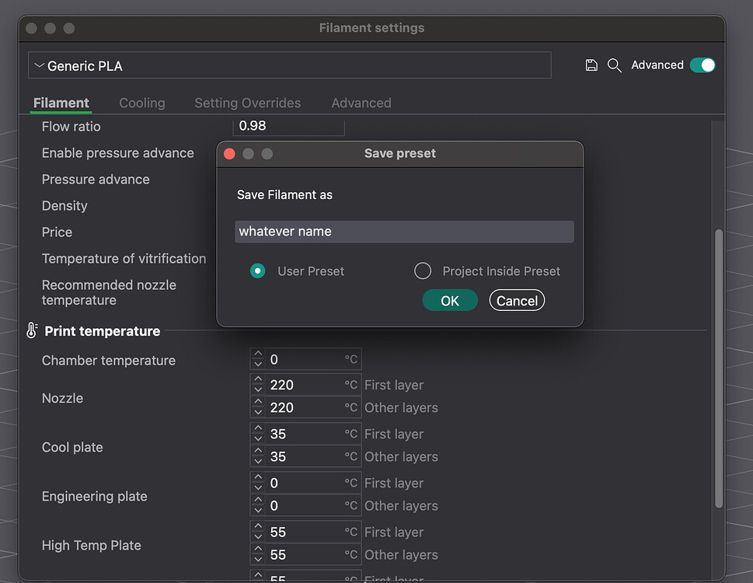Decrease High Temp Plate First layer temperature
The width and height of the screenshot is (753, 583).
pyautogui.click(x=258, y=537)
